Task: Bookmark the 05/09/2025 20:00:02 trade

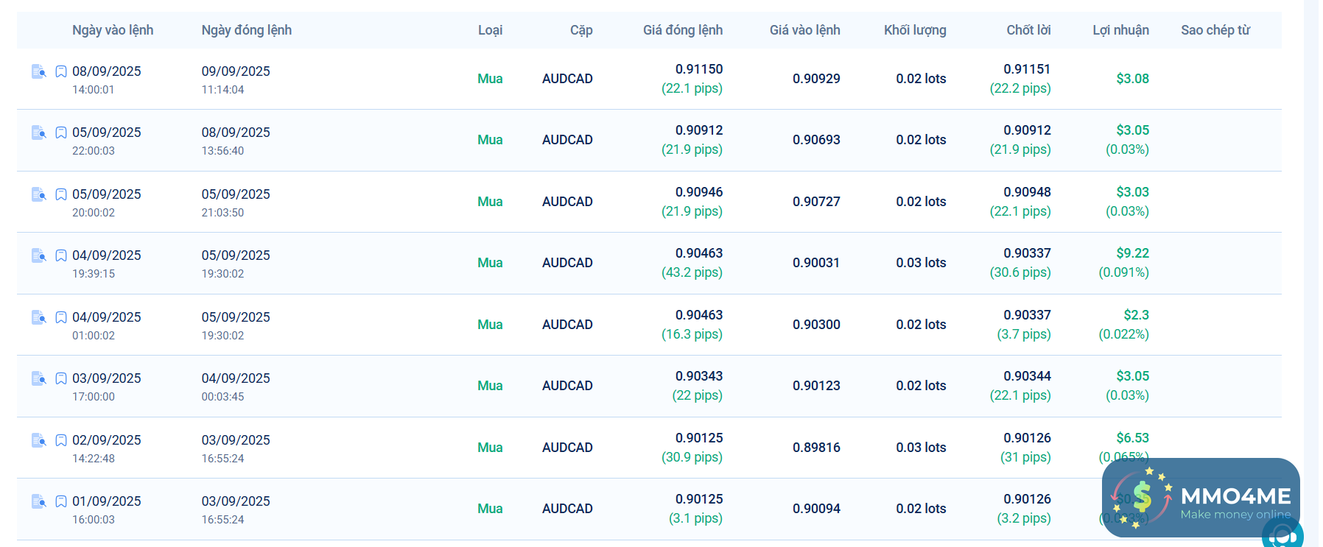Action: 61,194
